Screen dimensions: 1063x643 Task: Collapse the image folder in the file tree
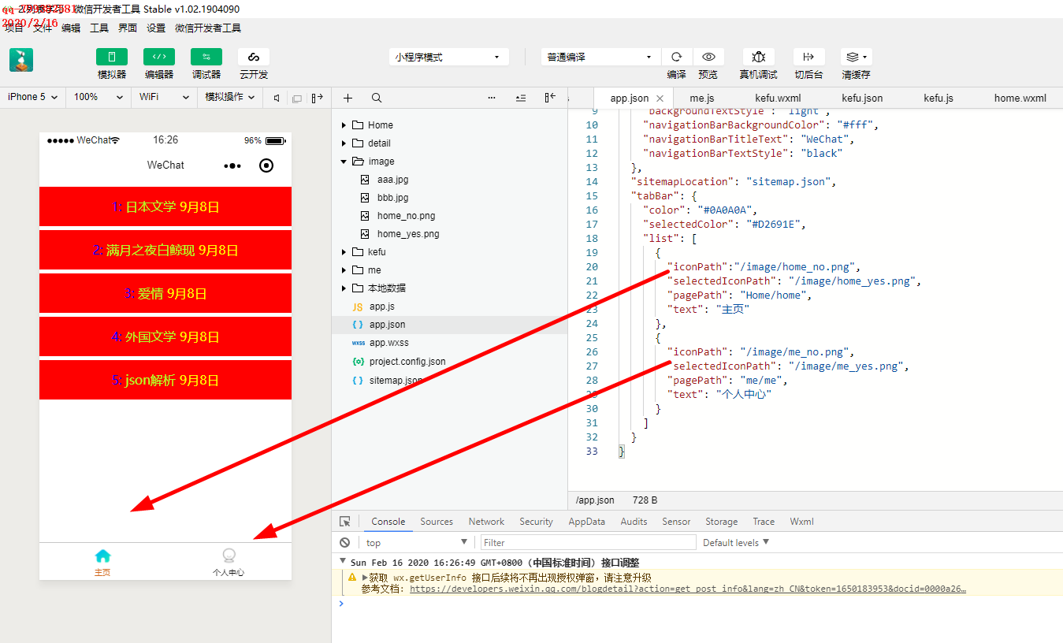point(344,161)
